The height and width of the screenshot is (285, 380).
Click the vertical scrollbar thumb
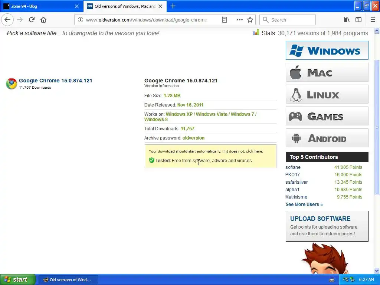(377, 127)
